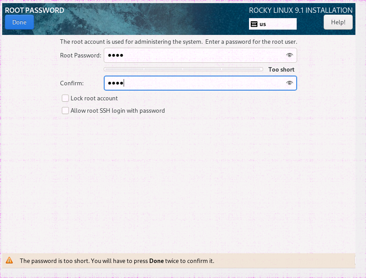This screenshot has height=278, width=366.
Task: Reveal the Confirm password with eye icon
Action: [x=290, y=83]
